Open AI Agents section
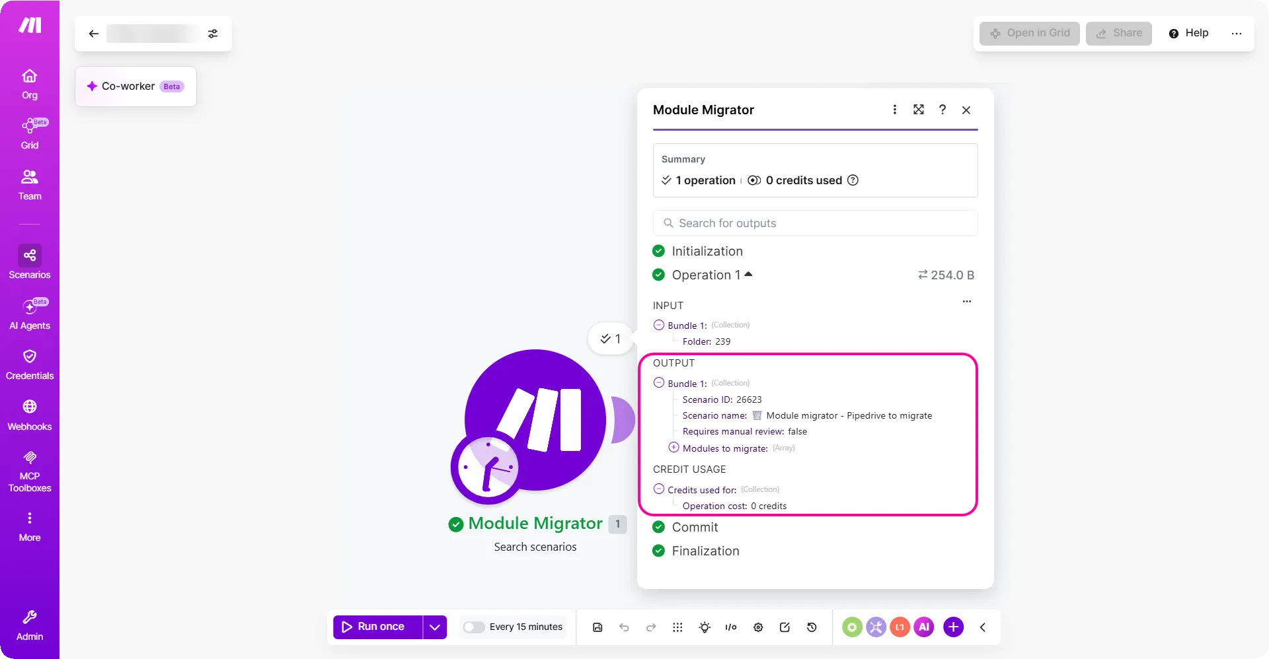 point(30,314)
